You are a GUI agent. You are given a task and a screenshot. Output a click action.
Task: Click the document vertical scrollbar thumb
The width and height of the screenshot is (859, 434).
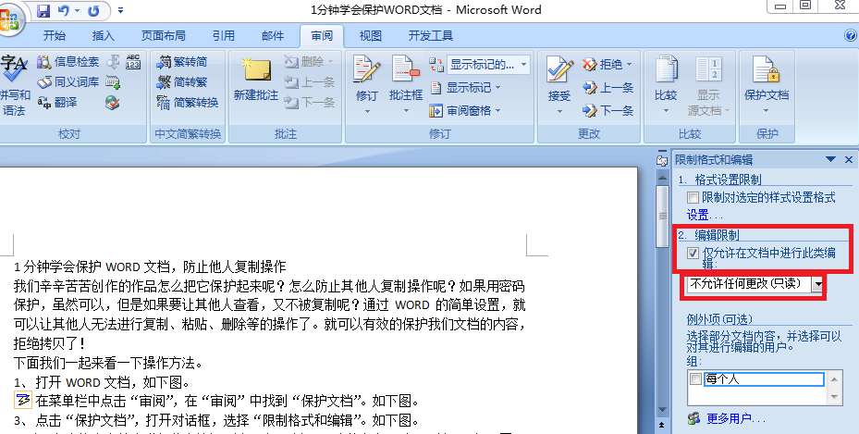[662, 215]
